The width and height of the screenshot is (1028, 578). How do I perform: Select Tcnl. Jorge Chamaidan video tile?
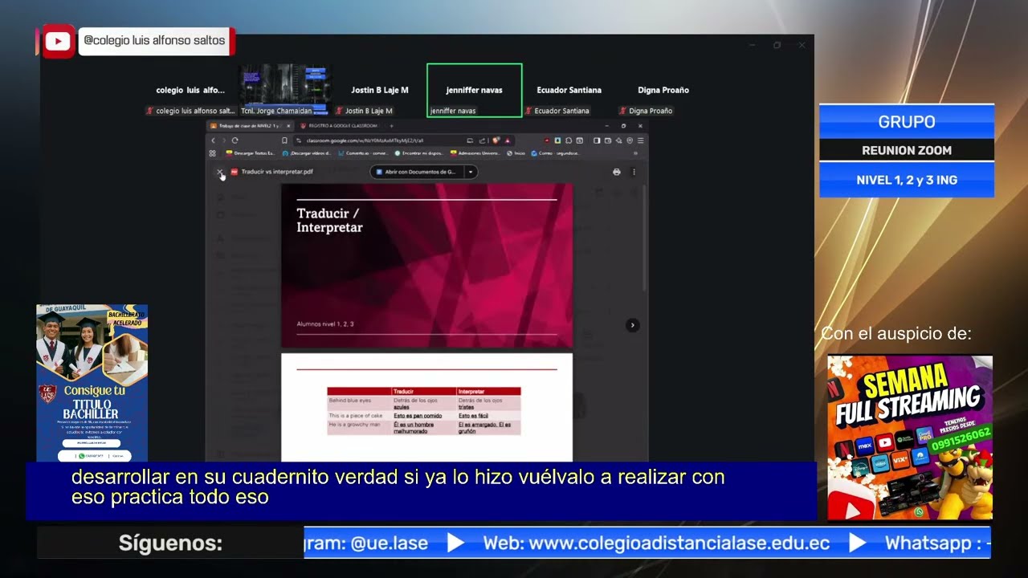click(285, 91)
